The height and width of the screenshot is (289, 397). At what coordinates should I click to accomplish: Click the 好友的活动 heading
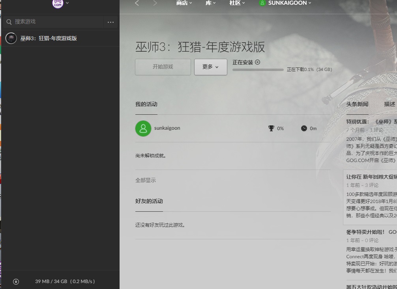point(149,201)
